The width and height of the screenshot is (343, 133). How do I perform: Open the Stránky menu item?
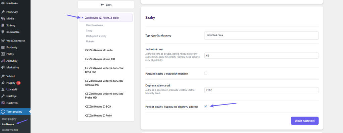15,25
